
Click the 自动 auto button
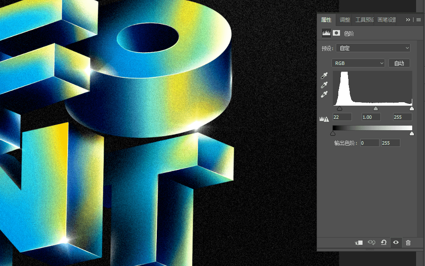tap(399, 63)
